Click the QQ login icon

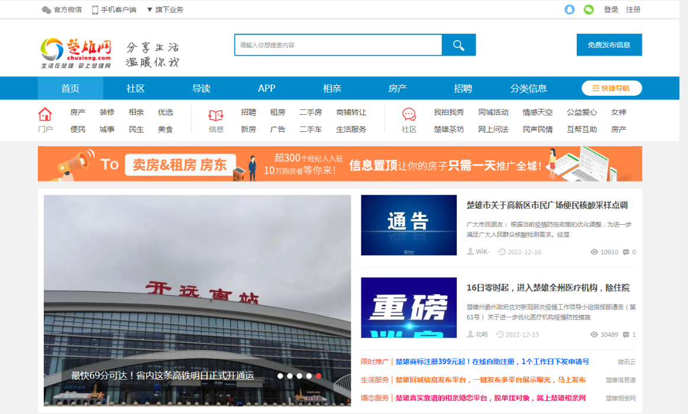(x=570, y=9)
